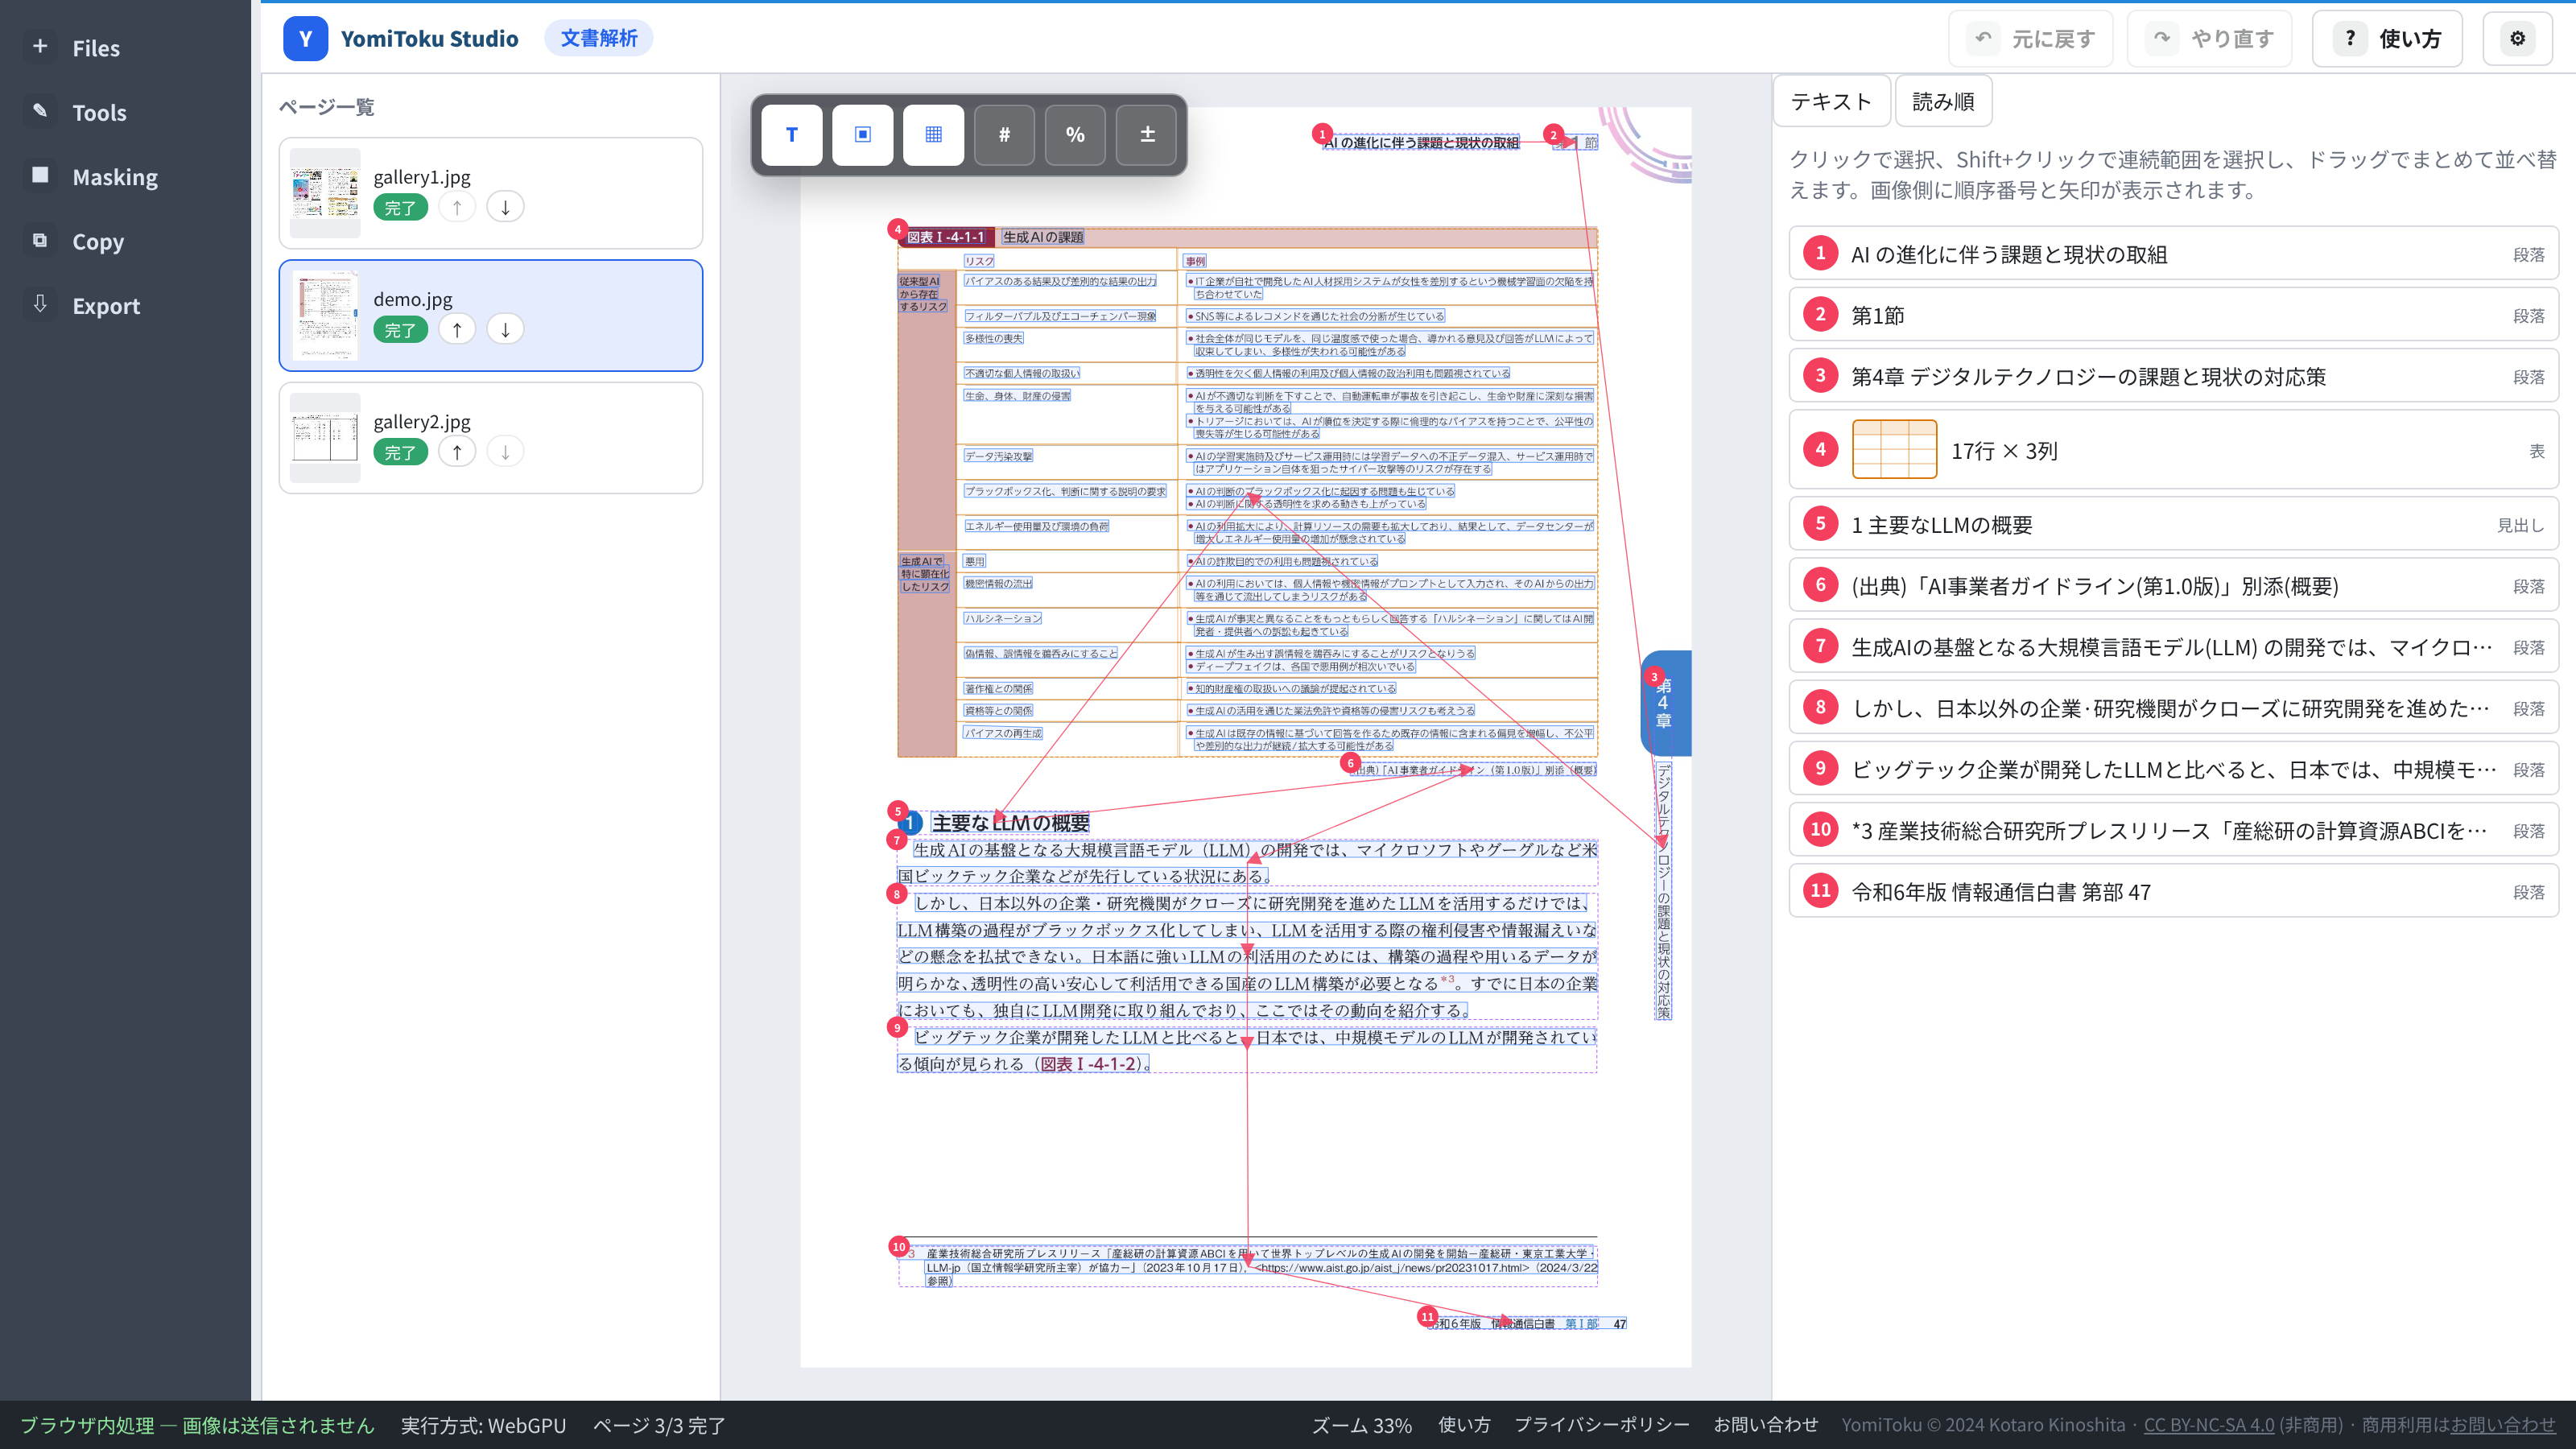The height and width of the screenshot is (1449, 2576).
Task: Select reading order item 1 AI の進化に伴う課題
Action: (x=2174, y=254)
